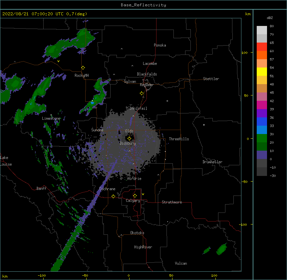Click the yellow V marker northwest of RockyMH
The width and height of the screenshot is (287, 280).
[58, 61]
